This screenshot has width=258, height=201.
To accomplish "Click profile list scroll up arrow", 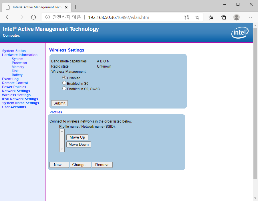I will [62, 131].
